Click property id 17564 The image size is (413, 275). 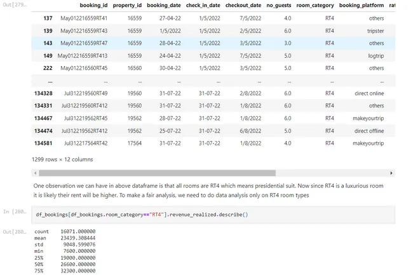(x=135, y=144)
